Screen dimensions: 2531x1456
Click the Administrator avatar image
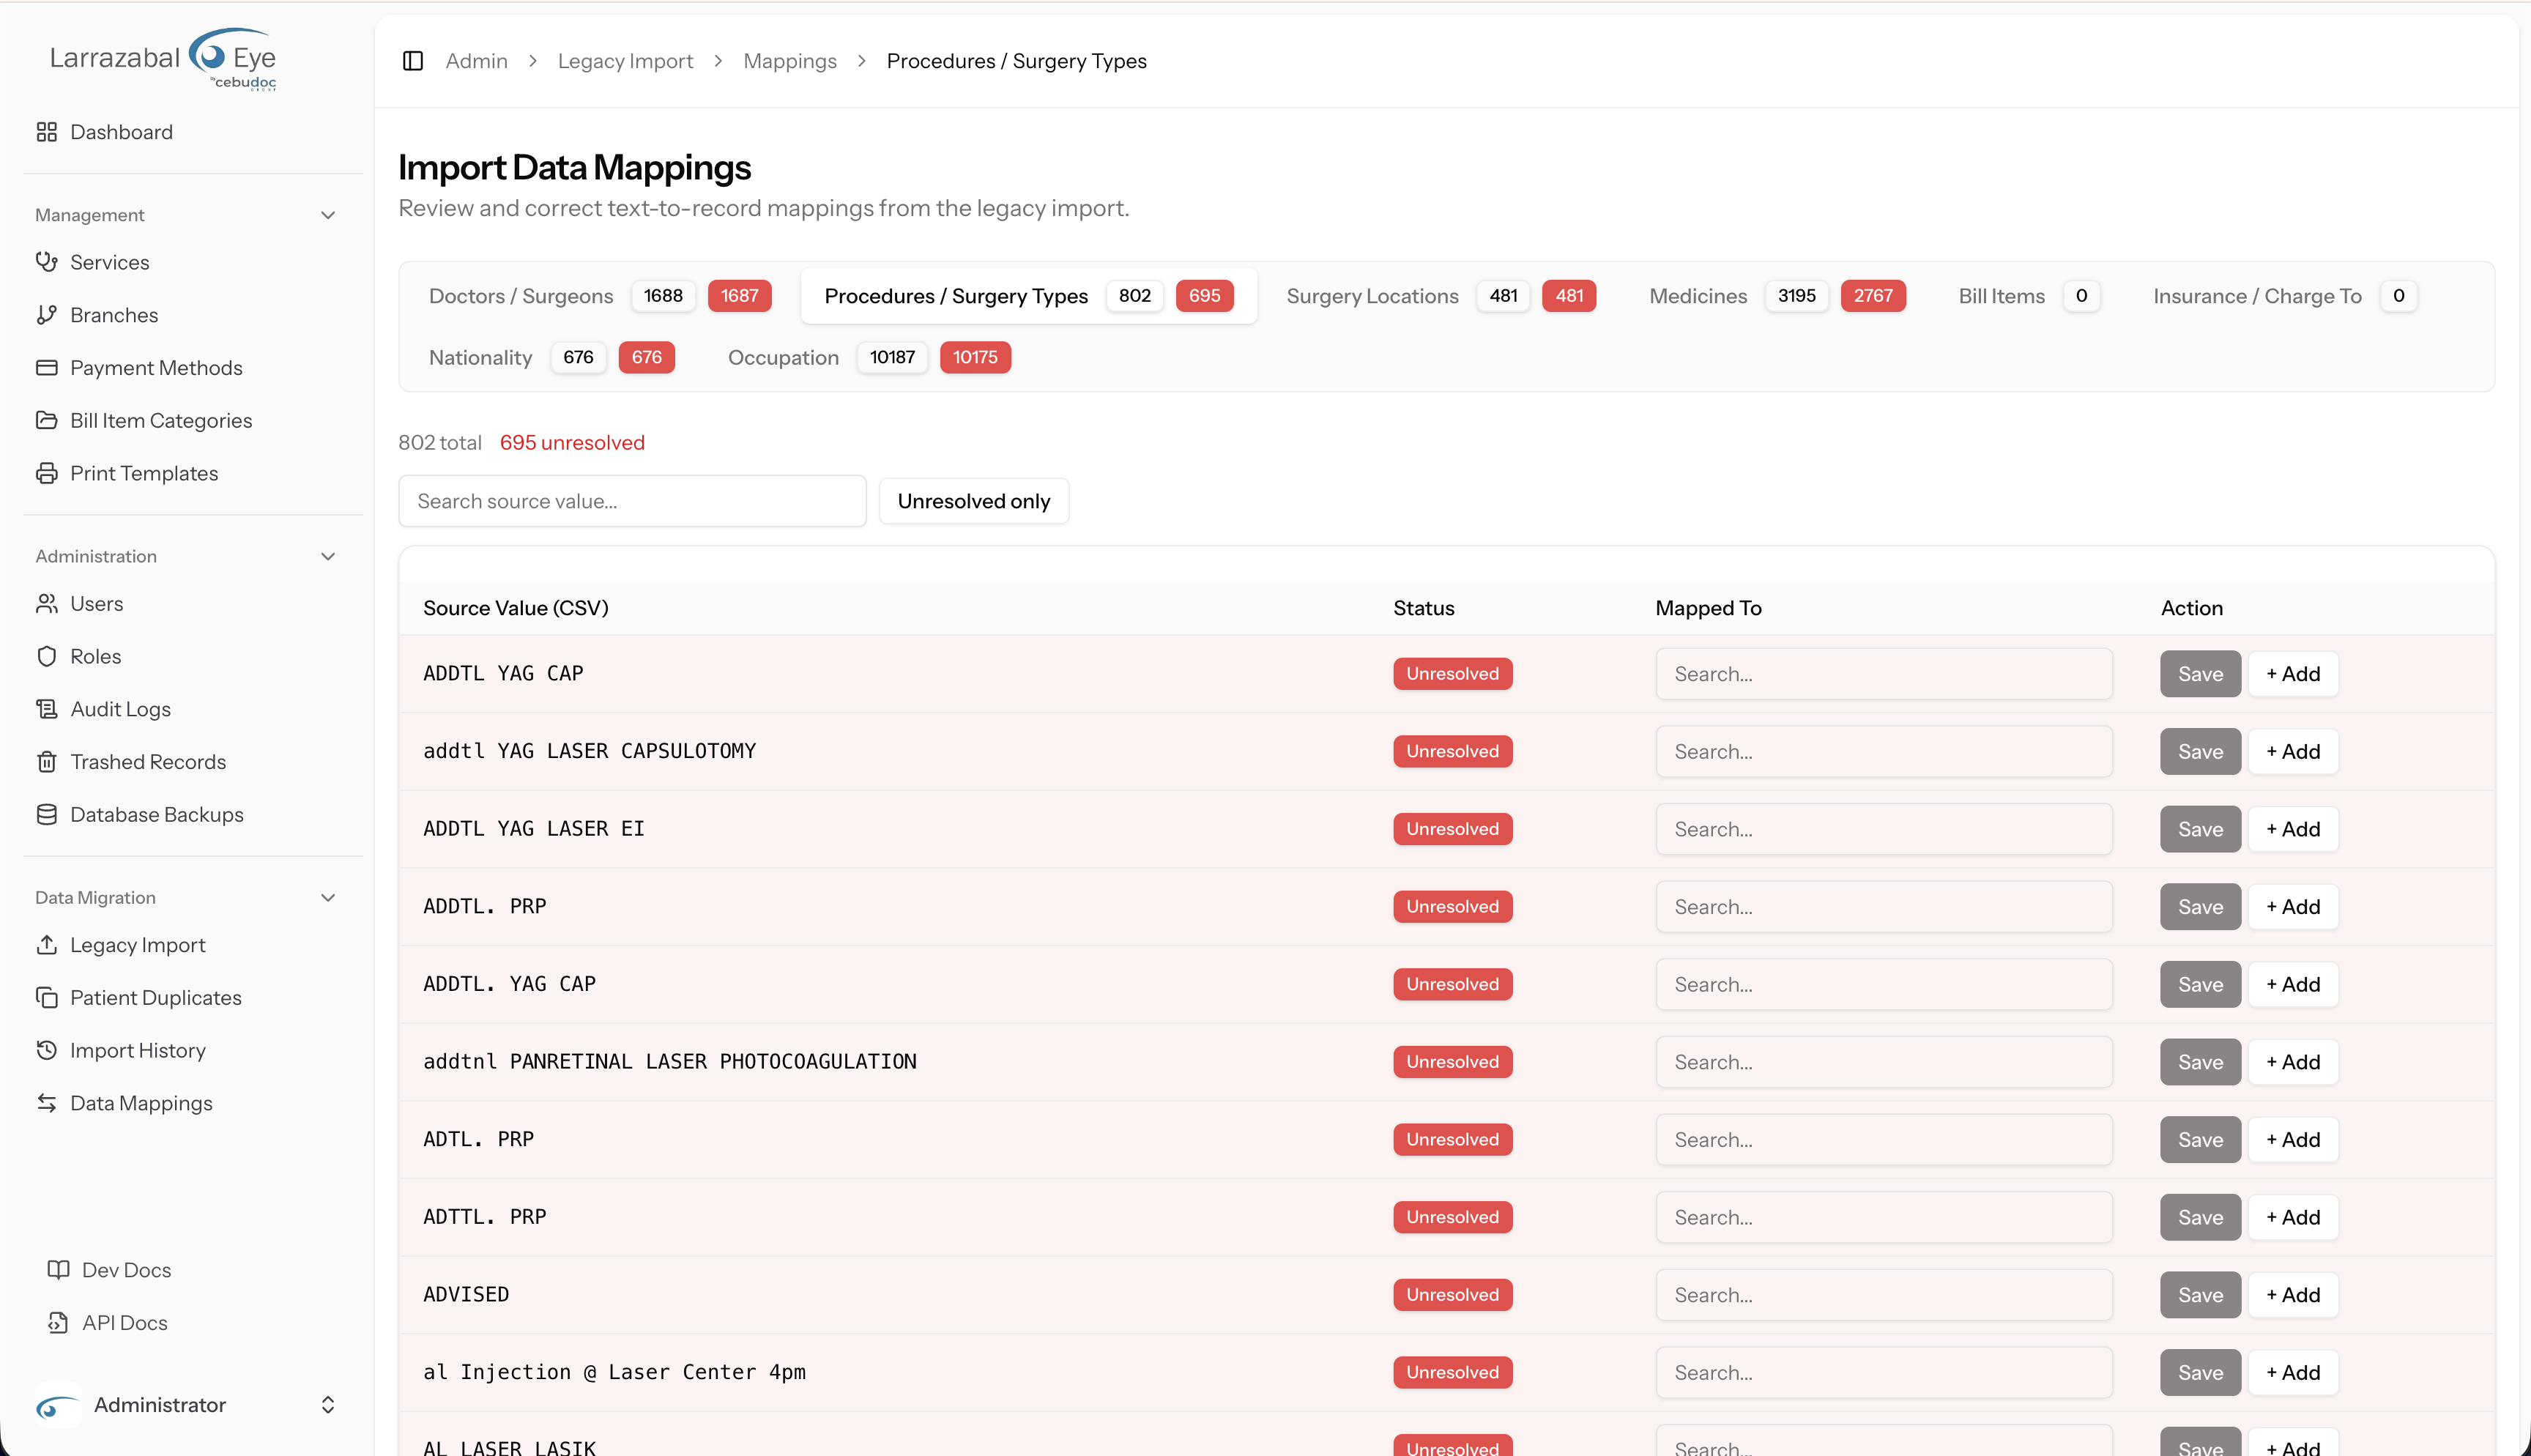click(x=58, y=1405)
